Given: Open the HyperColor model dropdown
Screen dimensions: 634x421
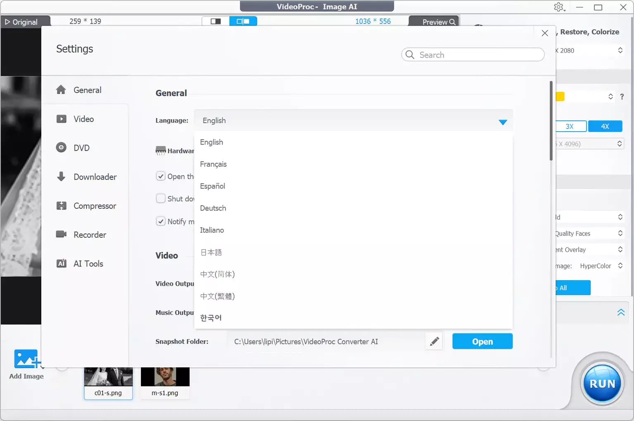Looking at the screenshot, I should [601, 266].
